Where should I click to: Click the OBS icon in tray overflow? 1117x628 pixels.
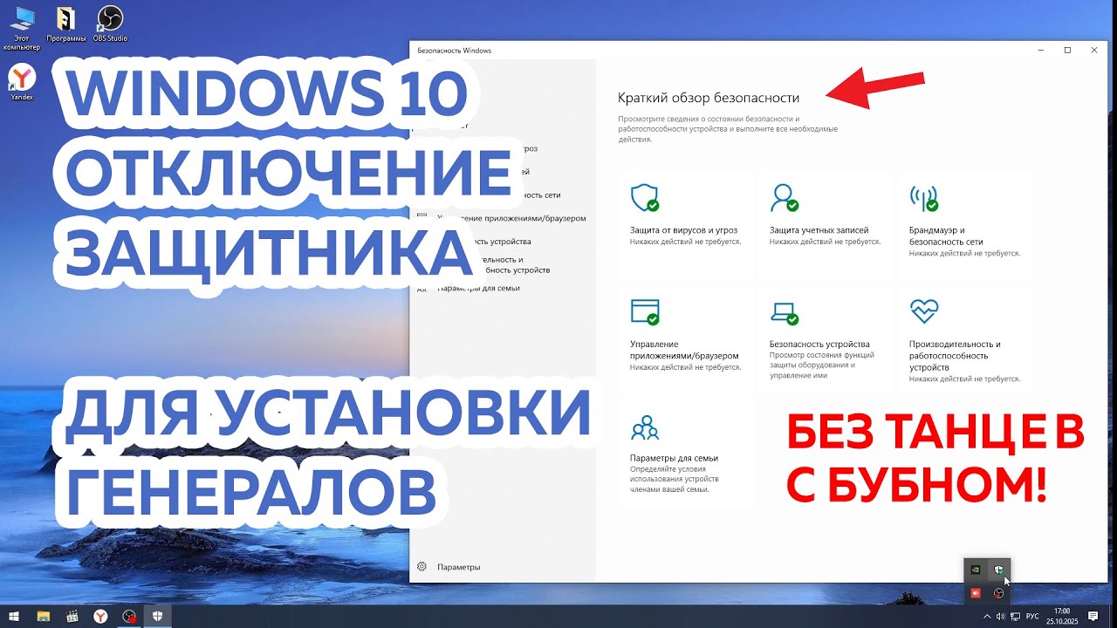click(999, 593)
